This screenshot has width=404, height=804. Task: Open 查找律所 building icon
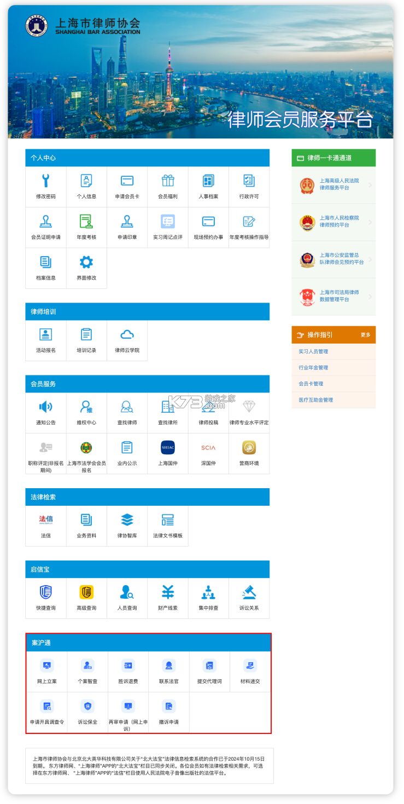tap(168, 407)
